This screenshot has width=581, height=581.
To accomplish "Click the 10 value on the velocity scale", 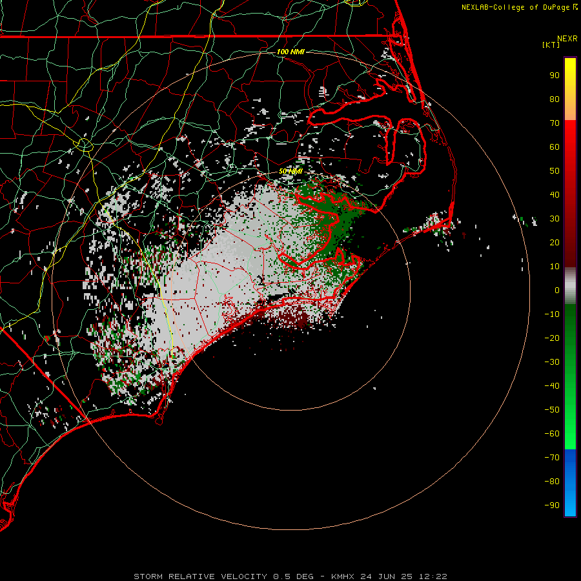I will coord(555,267).
